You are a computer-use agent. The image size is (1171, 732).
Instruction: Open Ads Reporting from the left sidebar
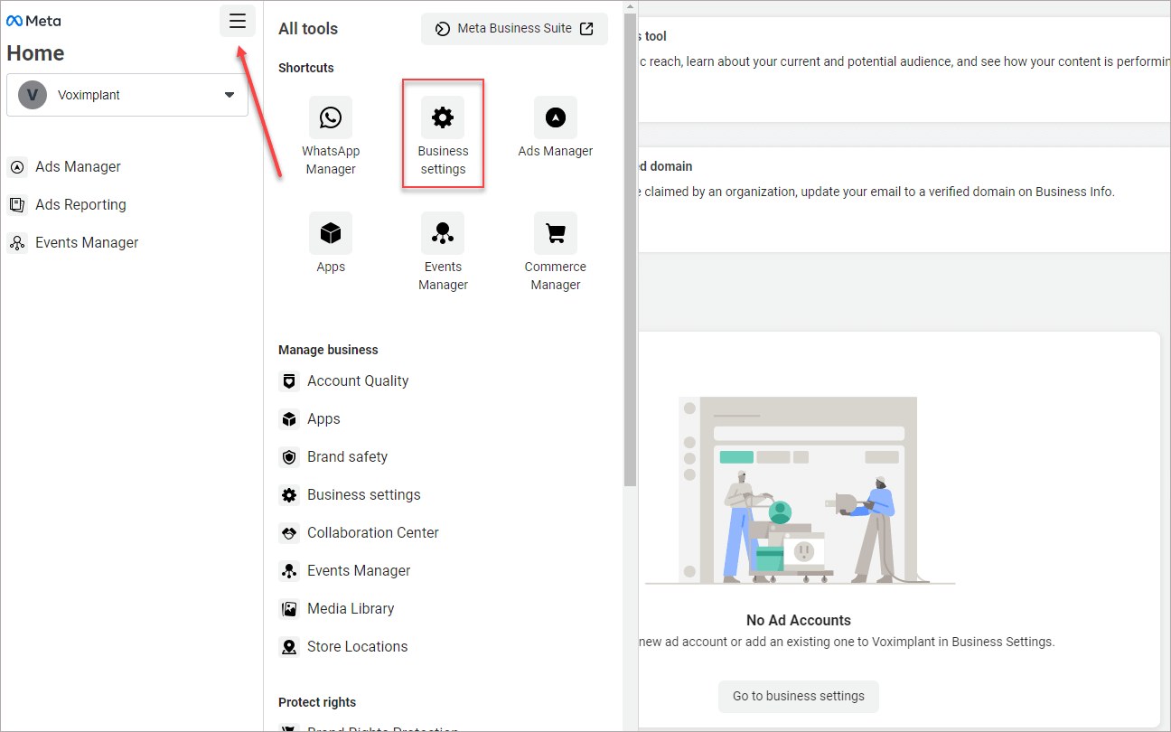[80, 205]
